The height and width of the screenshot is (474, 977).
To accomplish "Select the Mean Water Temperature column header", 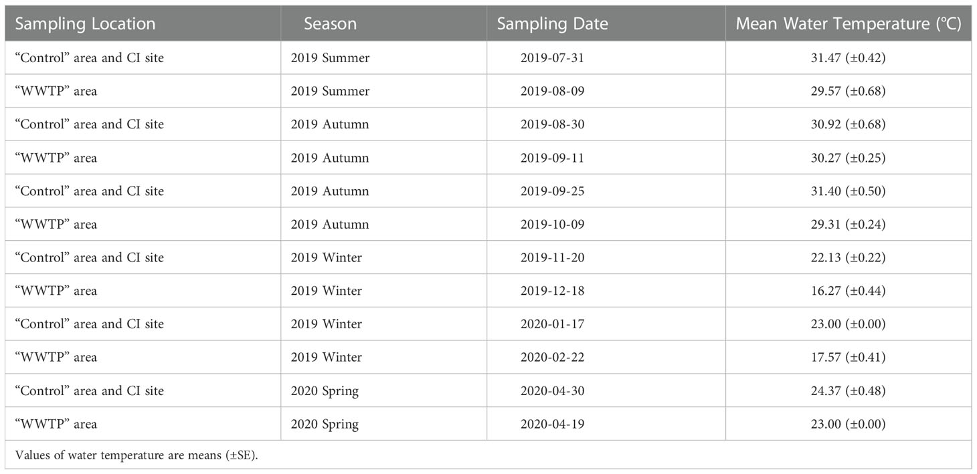I will (x=848, y=24).
